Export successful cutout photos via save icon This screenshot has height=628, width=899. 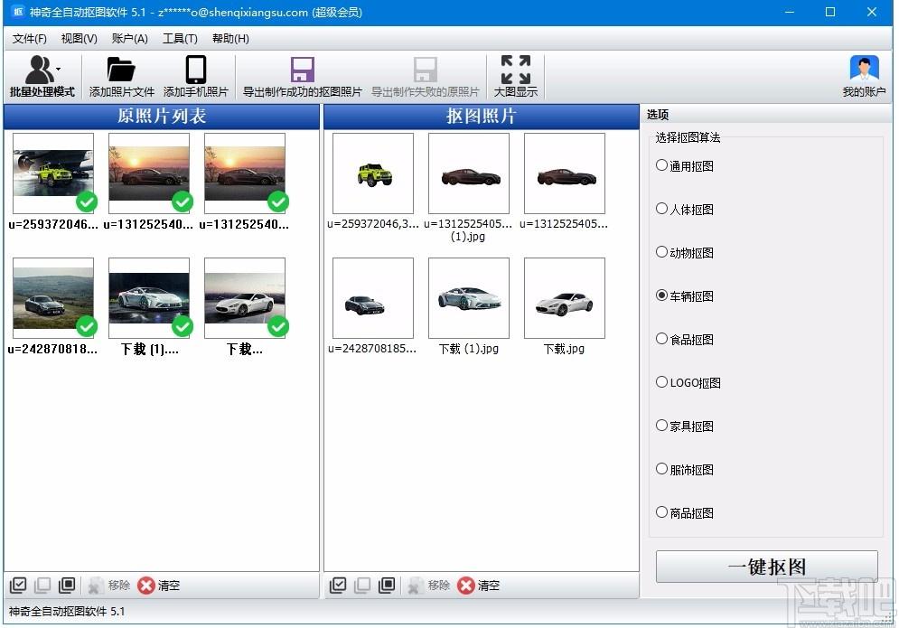pyautogui.click(x=302, y=70)
